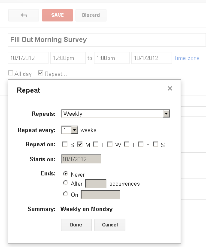Tick the Friday repeat checkbox

[x=141, y=144]
